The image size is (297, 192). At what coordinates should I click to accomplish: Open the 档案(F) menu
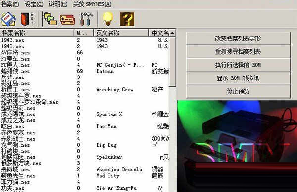(x=10, y=4)
